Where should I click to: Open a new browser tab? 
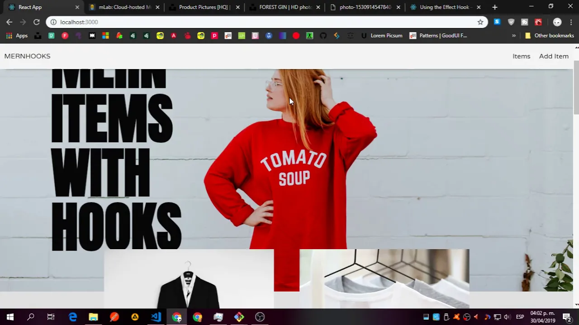[494, 7]
